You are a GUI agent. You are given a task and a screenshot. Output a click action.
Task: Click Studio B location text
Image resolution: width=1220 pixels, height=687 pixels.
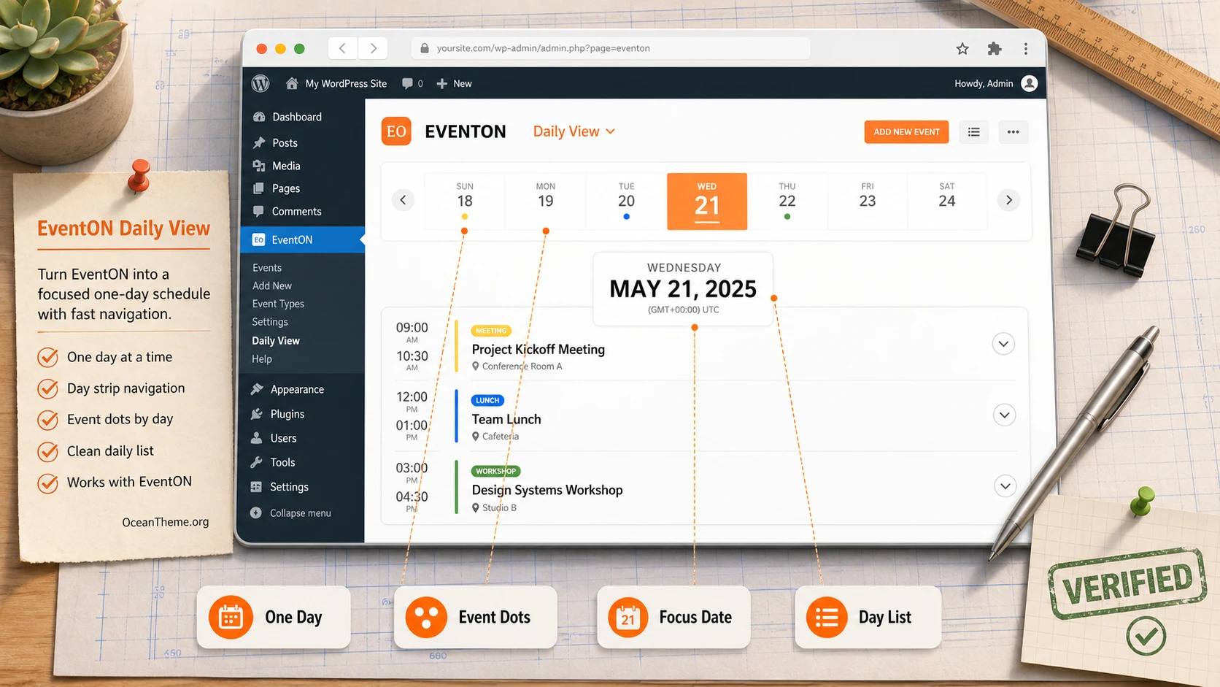(x=495, y=507)
